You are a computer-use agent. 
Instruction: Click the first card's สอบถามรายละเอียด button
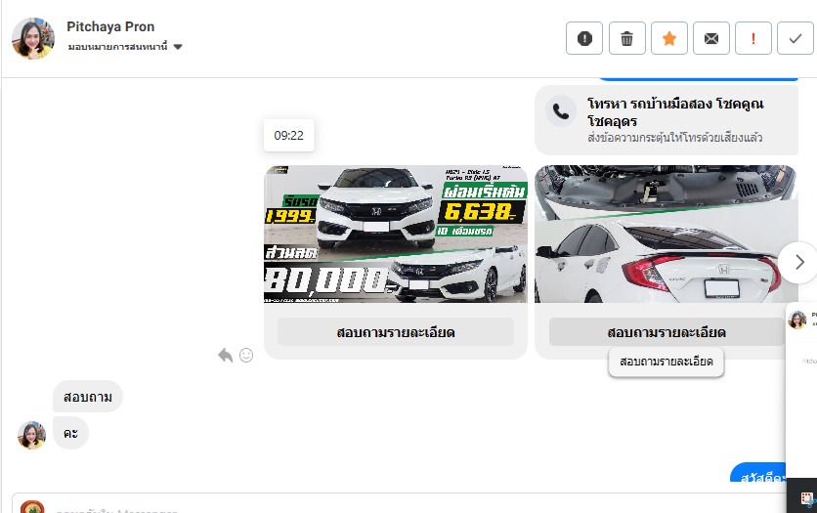396,332
